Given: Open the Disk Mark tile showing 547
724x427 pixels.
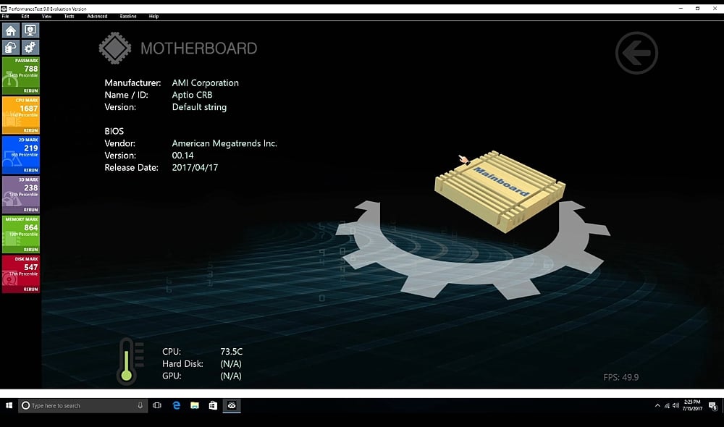Looking at the screenshot, I should (21, 274).
